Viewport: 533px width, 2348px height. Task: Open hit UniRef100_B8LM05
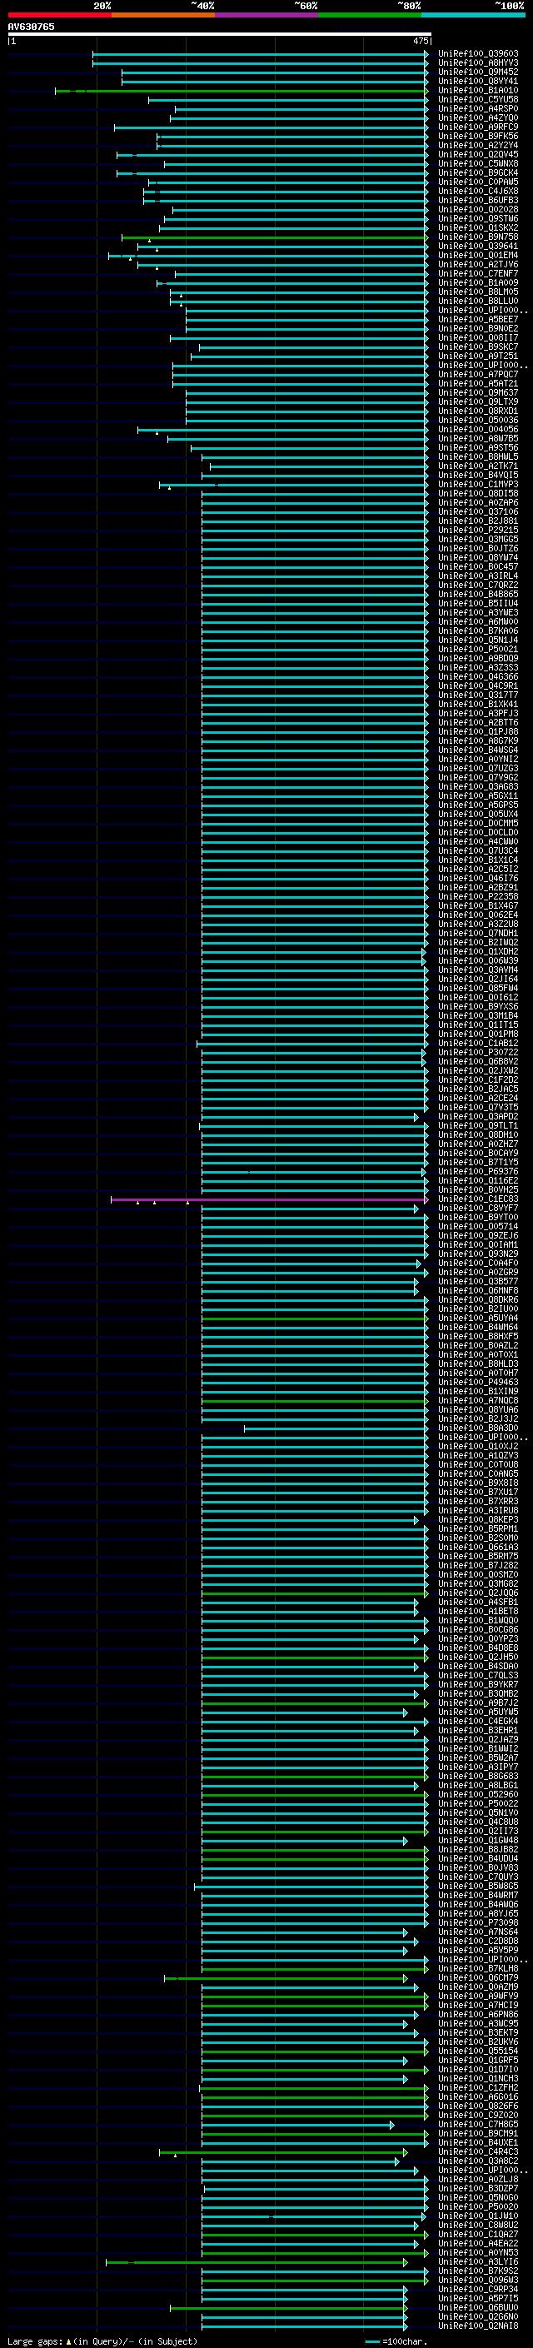click(x=477, y=292)
